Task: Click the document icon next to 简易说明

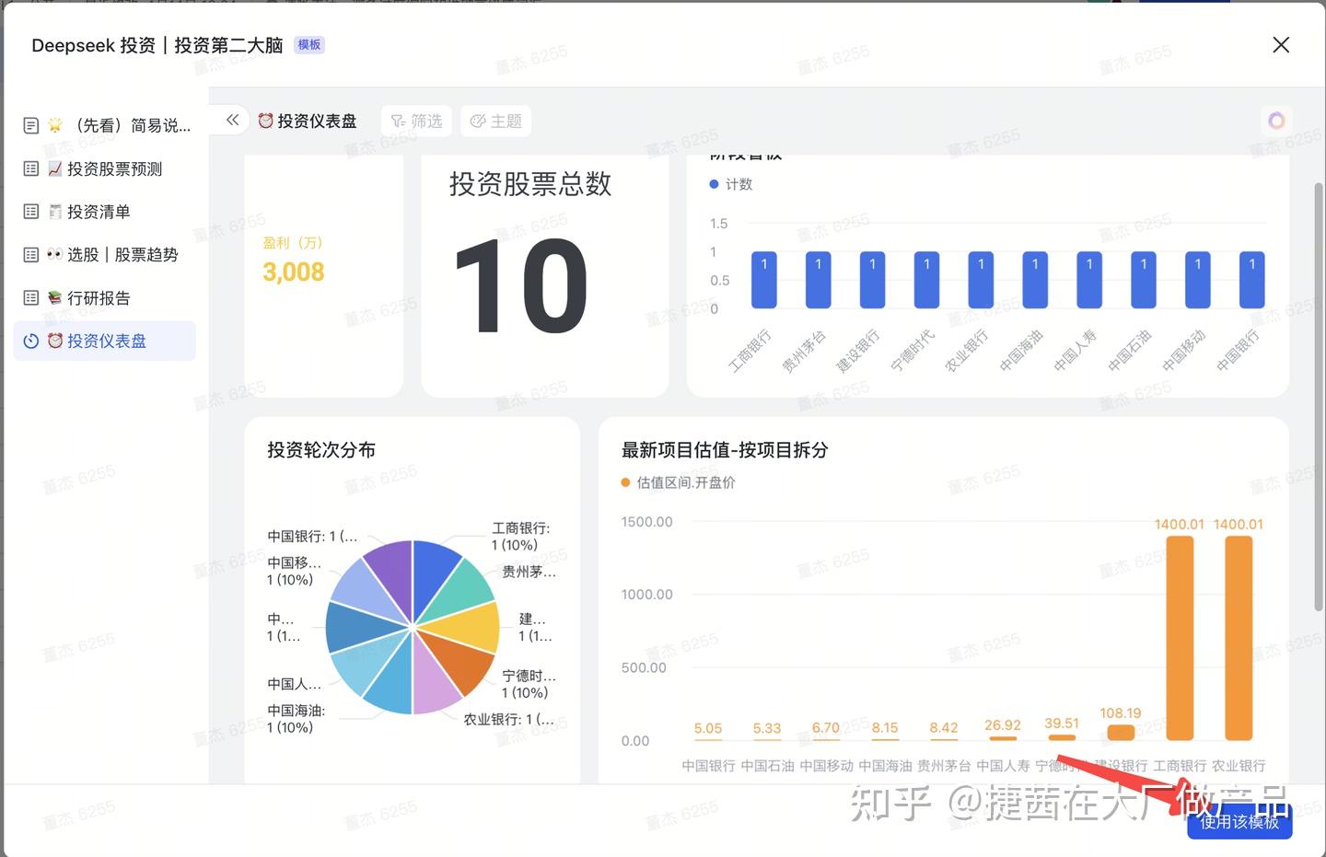Action: click(30, 125)
